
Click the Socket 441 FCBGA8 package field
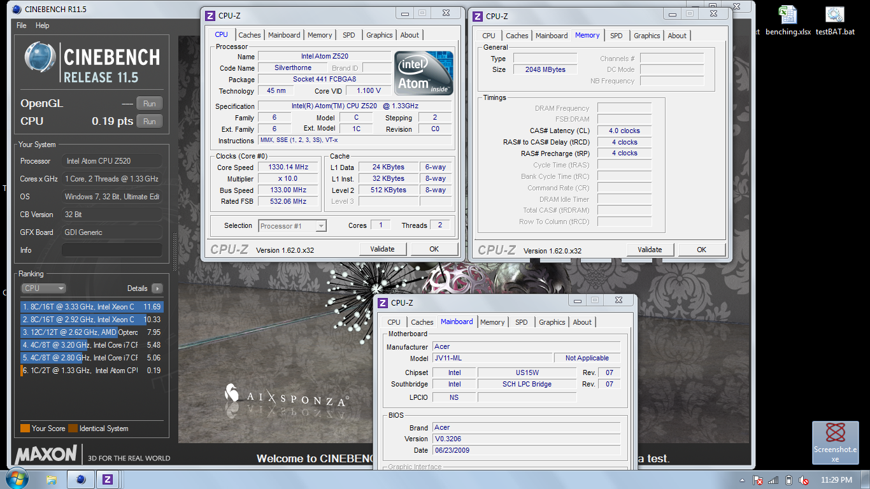coord(325,80)
